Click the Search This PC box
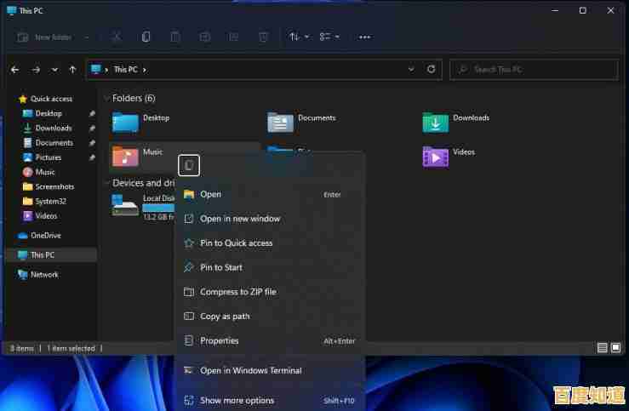 pyautogui.click(x=535, y=69)
